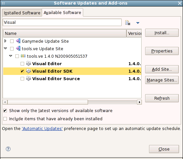The height and width of the screenshot is (159, 183).
Task: Click the Add Site... button
Action: click(x=162, y=69)
